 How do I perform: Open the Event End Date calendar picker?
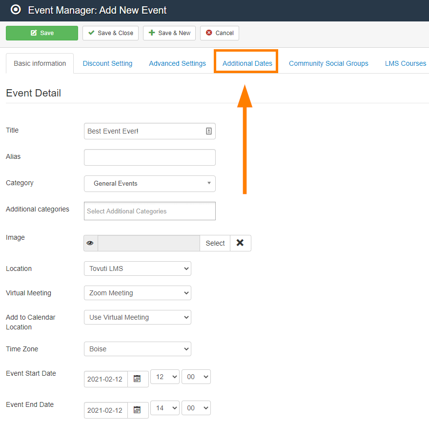tap(138, 410)
